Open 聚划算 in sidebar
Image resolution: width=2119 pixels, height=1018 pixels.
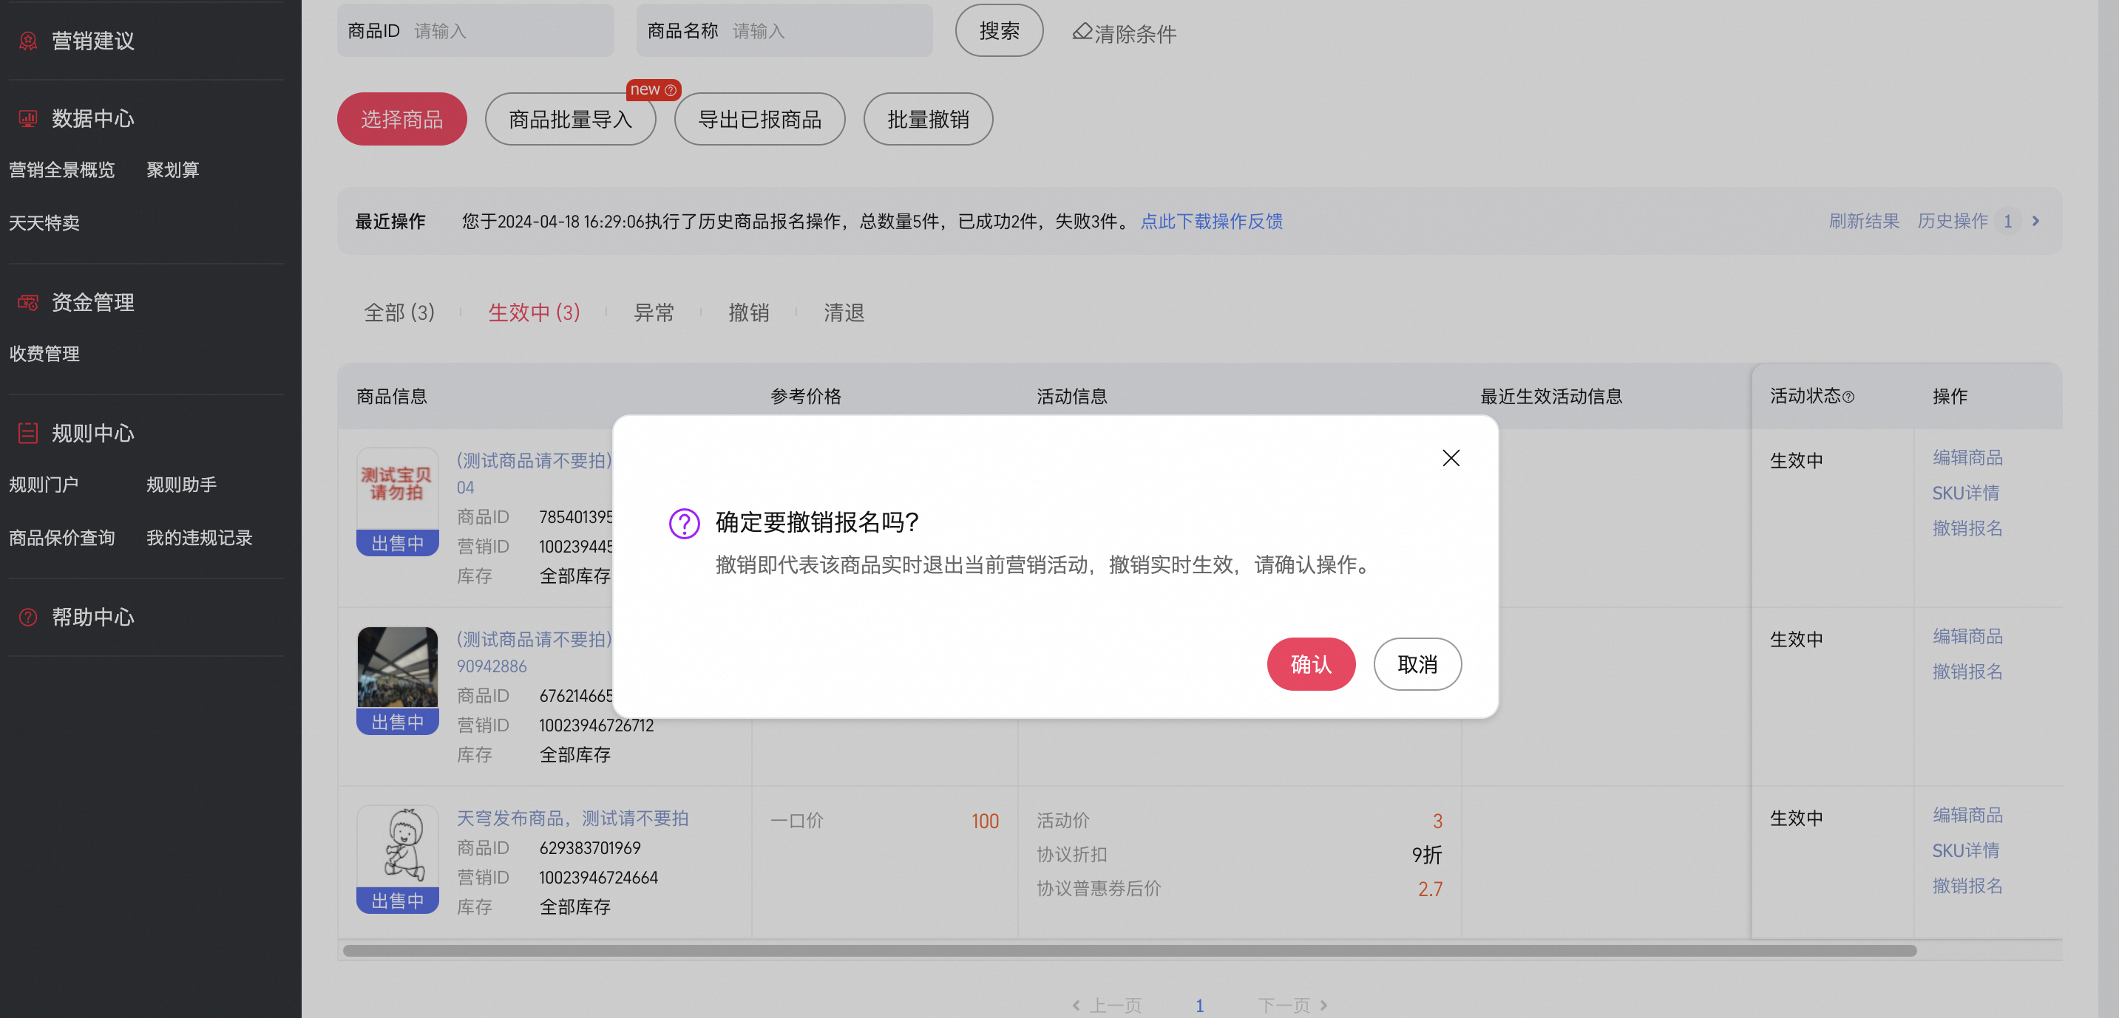(x=173, y=170)
